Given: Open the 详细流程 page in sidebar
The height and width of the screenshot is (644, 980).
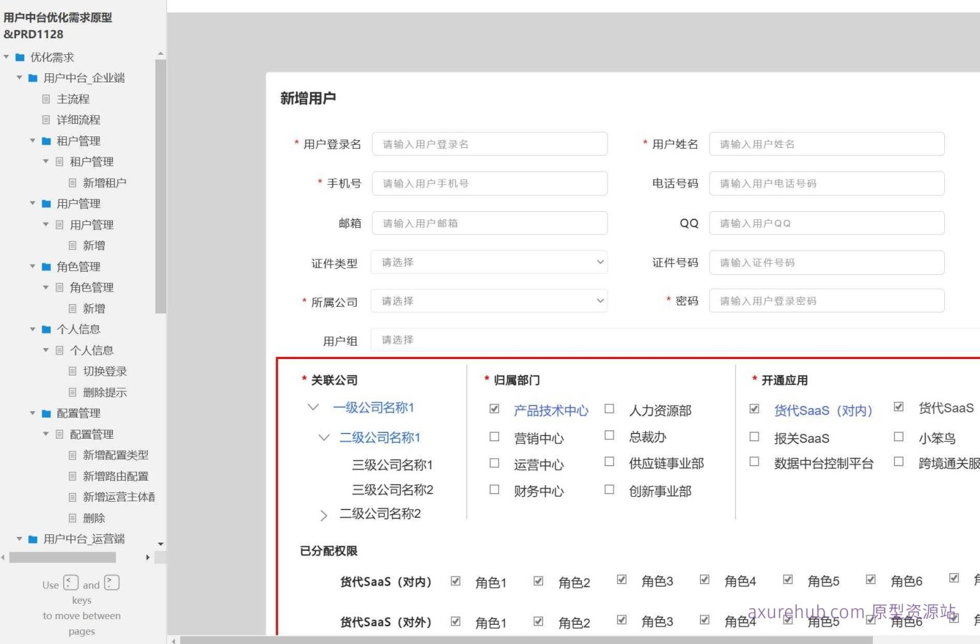Looking at the screenshot, I should pyautogui.click(x=78, y=120).
